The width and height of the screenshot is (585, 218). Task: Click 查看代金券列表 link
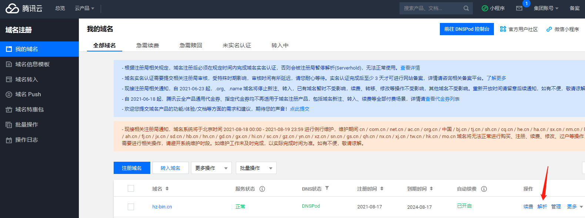[x=442, y=99]
